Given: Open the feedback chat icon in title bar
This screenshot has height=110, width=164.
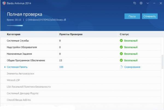Looking at the screenshot, I should pyautogui.click(x=134, y=3).
